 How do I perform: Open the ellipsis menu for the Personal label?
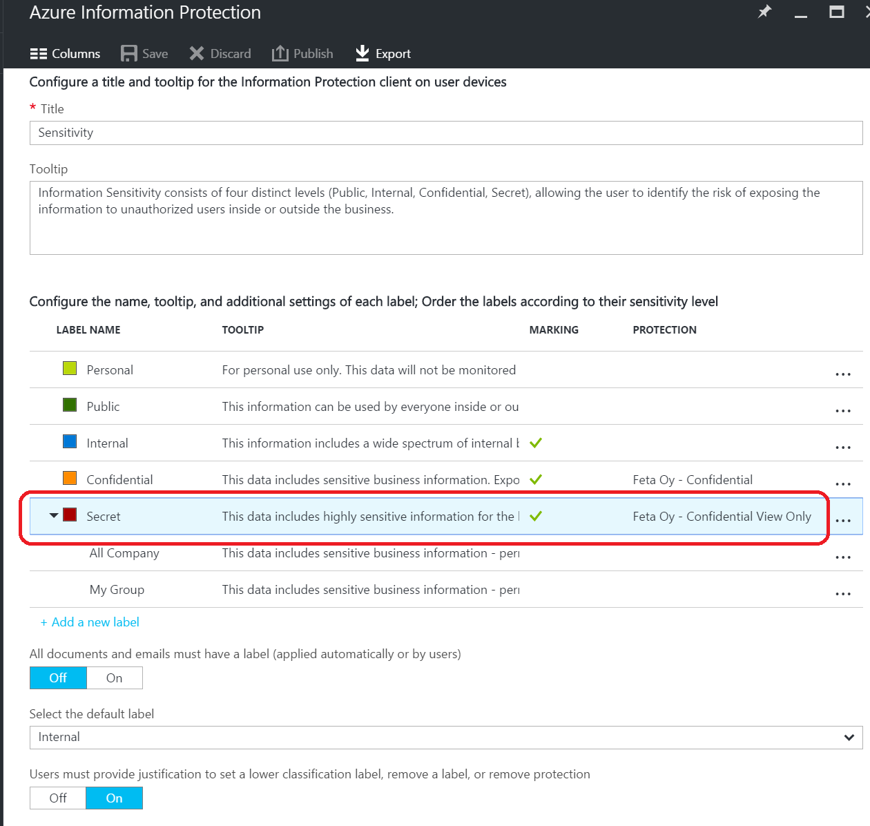pyautogui.click(x=843, y=374)
